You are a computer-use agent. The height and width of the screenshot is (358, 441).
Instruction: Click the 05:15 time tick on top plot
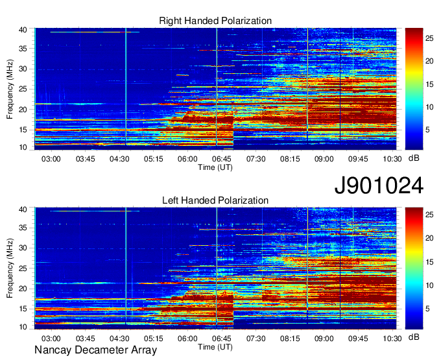(x=154, y=159)
